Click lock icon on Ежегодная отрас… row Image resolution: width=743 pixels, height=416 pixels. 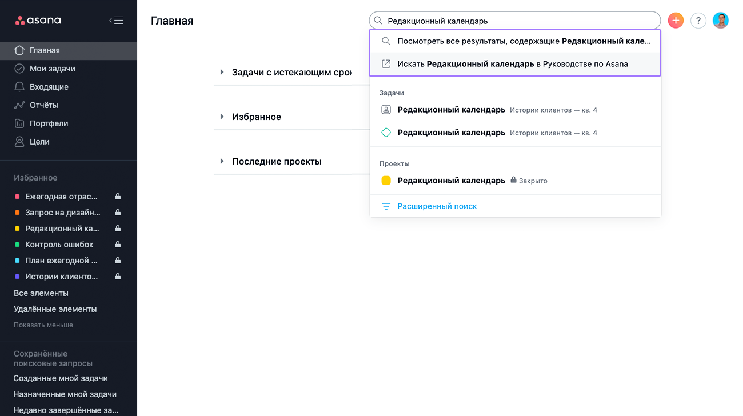(x=118, y=197)
